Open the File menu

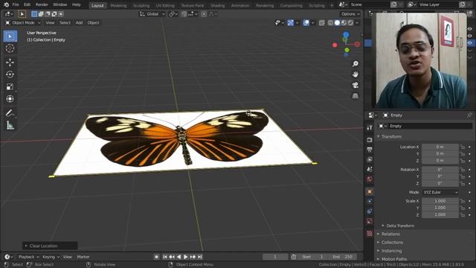pyautogui.click(x=16, y=4)
